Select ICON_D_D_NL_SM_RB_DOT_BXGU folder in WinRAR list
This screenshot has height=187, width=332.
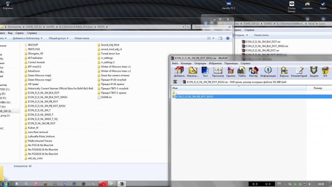pyautogui.click(x=252, y=97)
